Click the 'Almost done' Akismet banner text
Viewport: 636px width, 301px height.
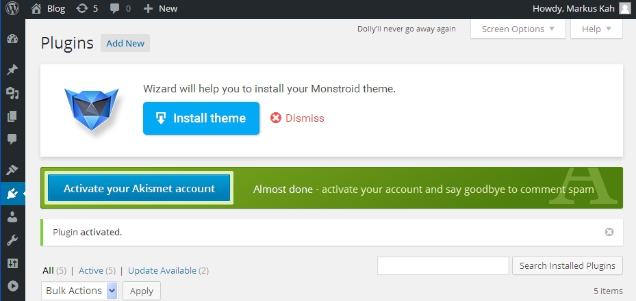(424, 189)
